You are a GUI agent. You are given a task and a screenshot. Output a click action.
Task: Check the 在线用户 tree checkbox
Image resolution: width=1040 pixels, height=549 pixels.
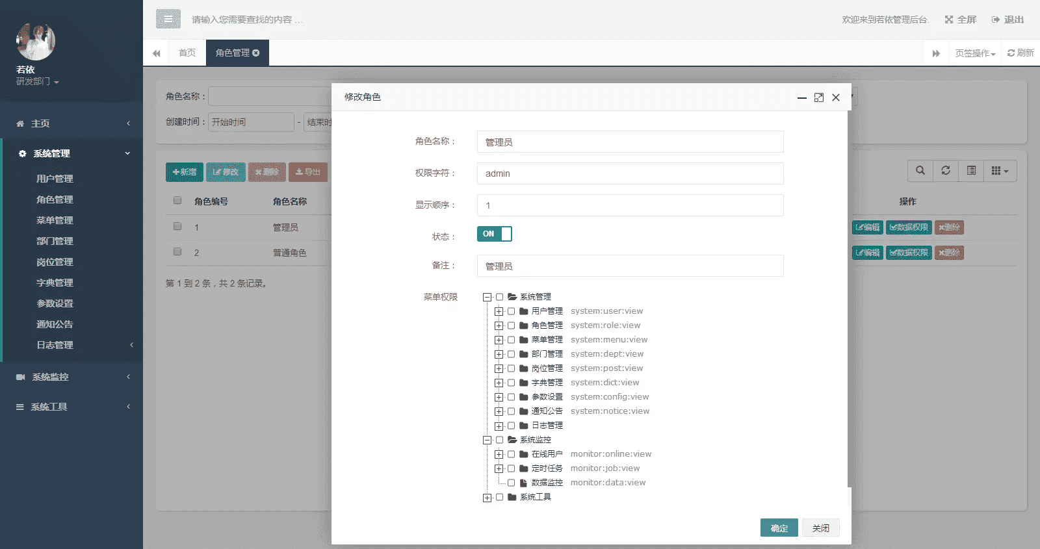coord(511,454)
